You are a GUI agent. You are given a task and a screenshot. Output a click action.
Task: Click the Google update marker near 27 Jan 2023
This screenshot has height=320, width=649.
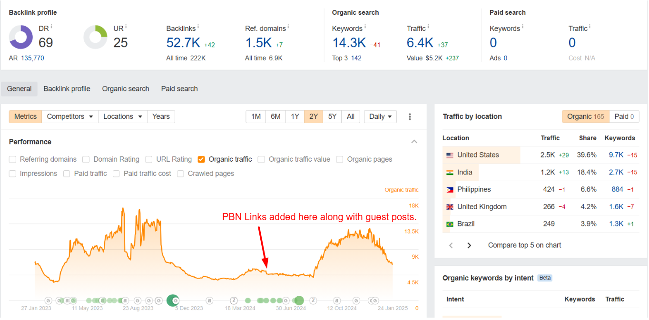coord(48,301)
